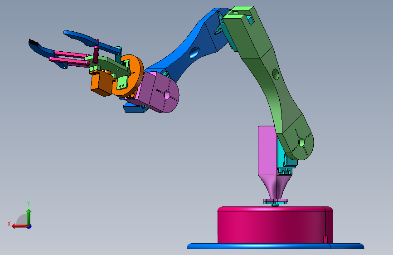Image resolution: width=393 pixels, height=255 pixels.
Task: Select the round hole in blue forearm
Action: coord(194,53)
